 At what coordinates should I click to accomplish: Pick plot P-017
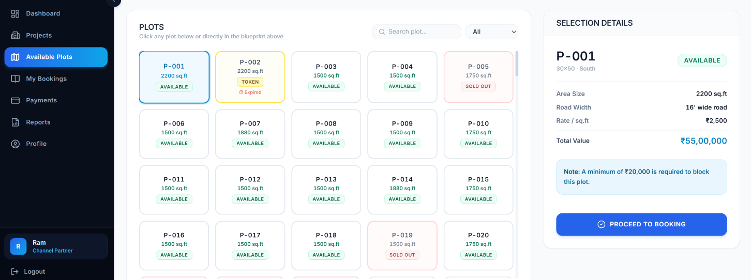point(250,245)
